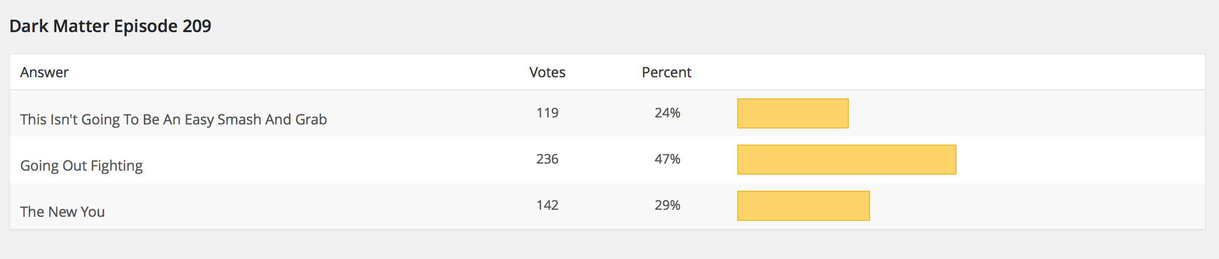Click the Percent column header
1219x259 pixels.
666,72
